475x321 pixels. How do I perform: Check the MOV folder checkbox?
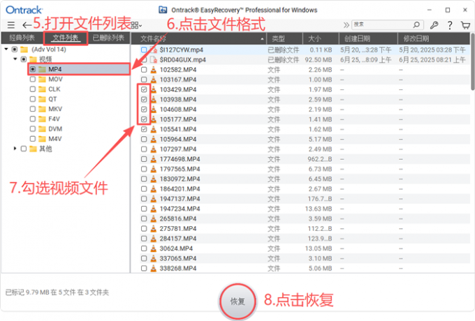33,80
